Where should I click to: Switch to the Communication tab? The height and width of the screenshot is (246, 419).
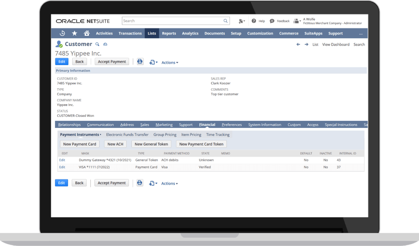click(100, 125)
